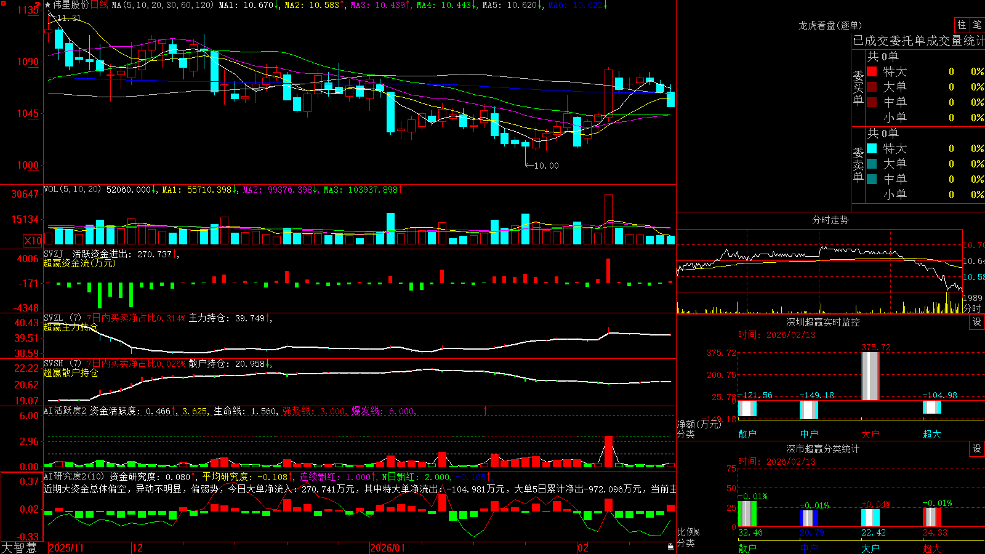Click the 2026/01 date marker
Viewport: 985px width, 554px height.
coord(388,548)
